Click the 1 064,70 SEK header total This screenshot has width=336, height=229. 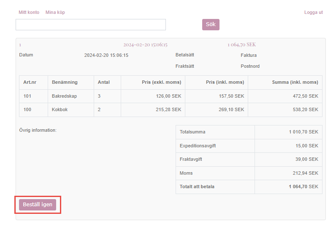point(241,45)
